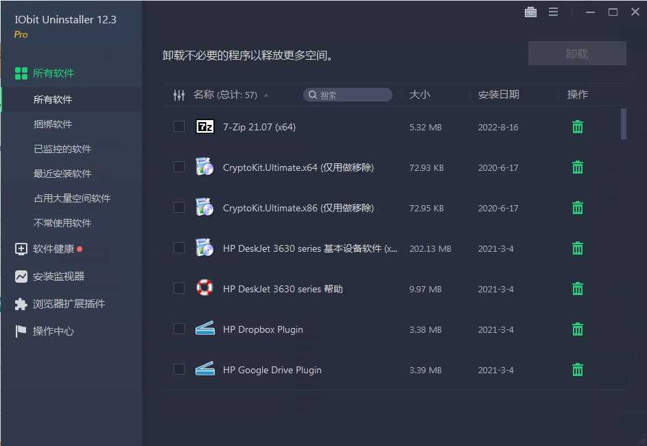This screenshot has width=647, height=446.
Task: Click the 2022-8-16 install date
Action: (498, 128)
